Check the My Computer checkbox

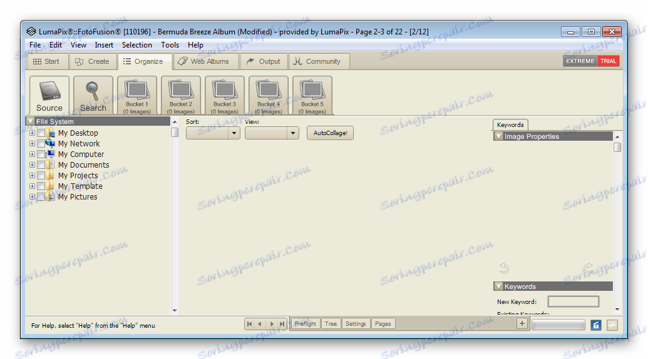(x=41, y=154)
